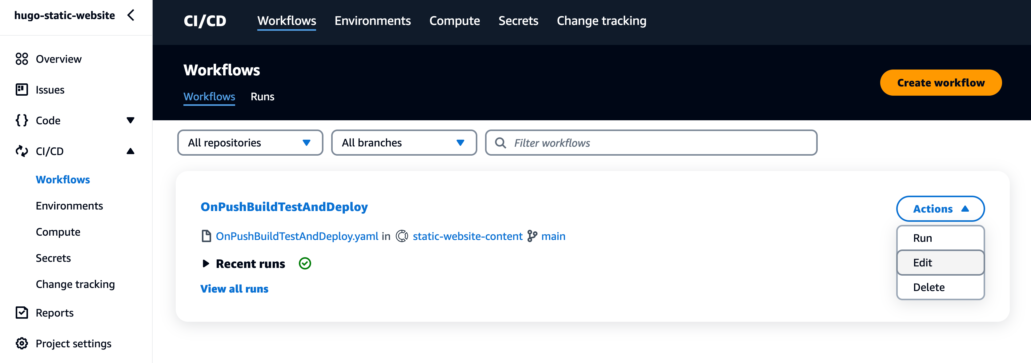Switch to the Runs tab

263,97
